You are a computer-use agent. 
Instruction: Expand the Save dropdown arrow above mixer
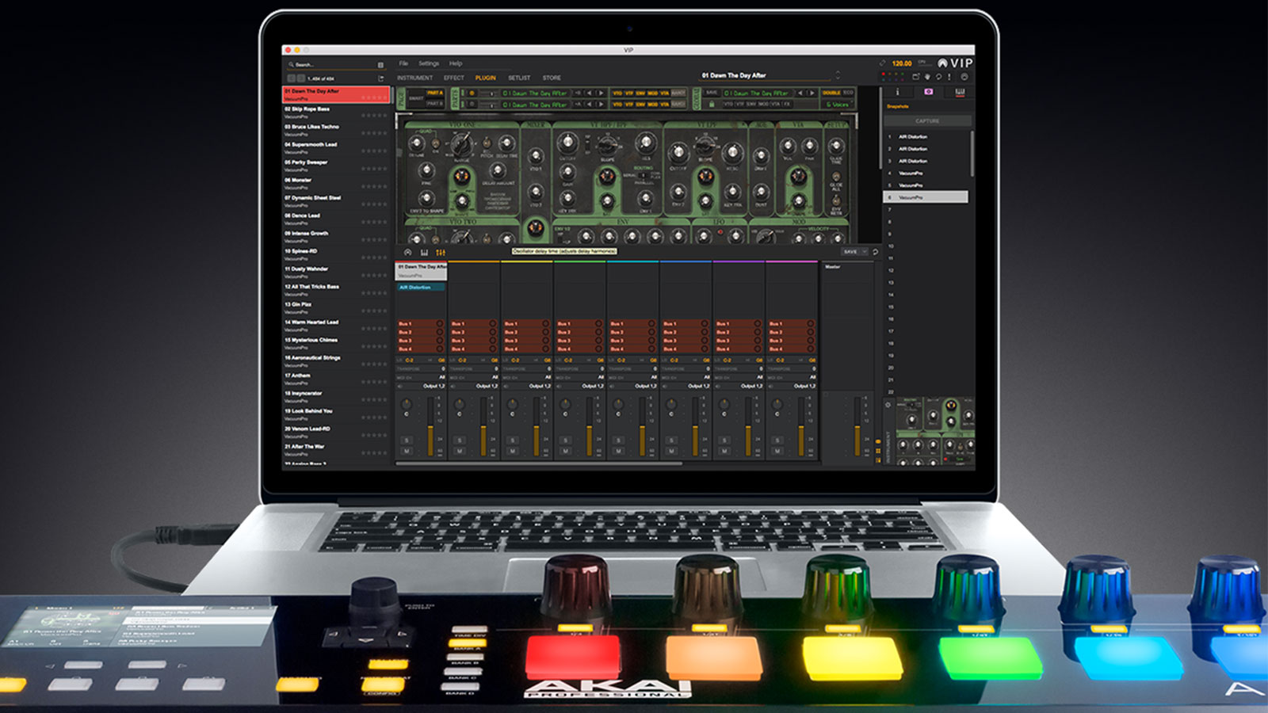coord(864,252)
